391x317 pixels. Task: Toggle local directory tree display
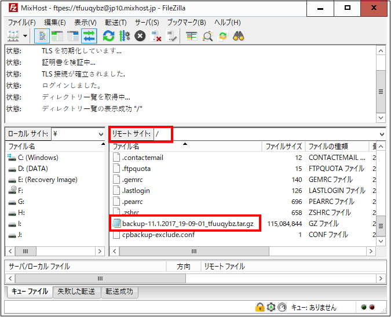[x=57, y=36]
